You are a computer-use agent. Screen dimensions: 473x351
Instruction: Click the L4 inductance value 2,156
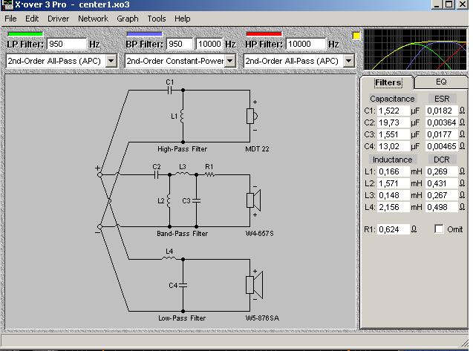394,207
